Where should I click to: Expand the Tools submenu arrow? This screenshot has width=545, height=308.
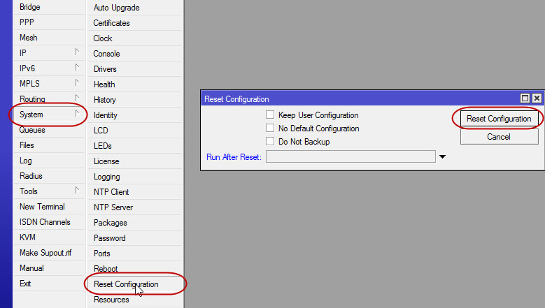point(77,190)
